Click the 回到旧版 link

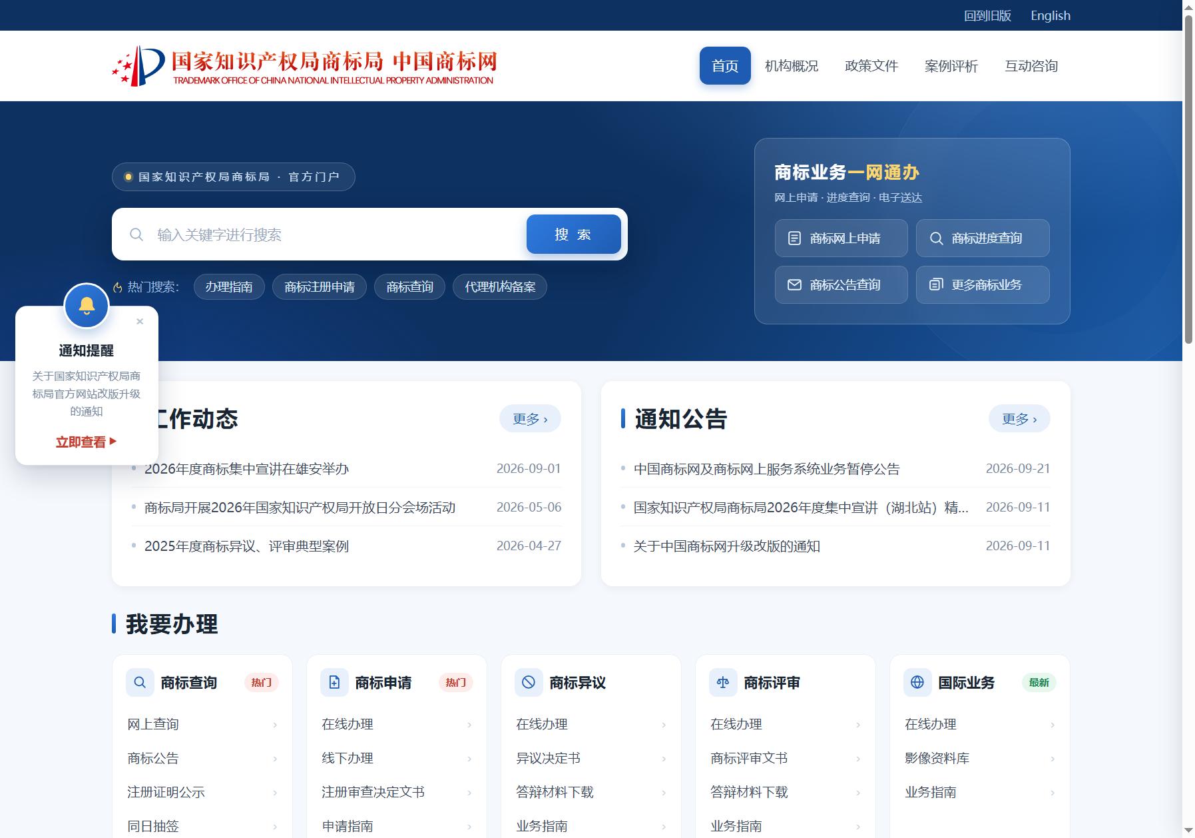(987, 15)
